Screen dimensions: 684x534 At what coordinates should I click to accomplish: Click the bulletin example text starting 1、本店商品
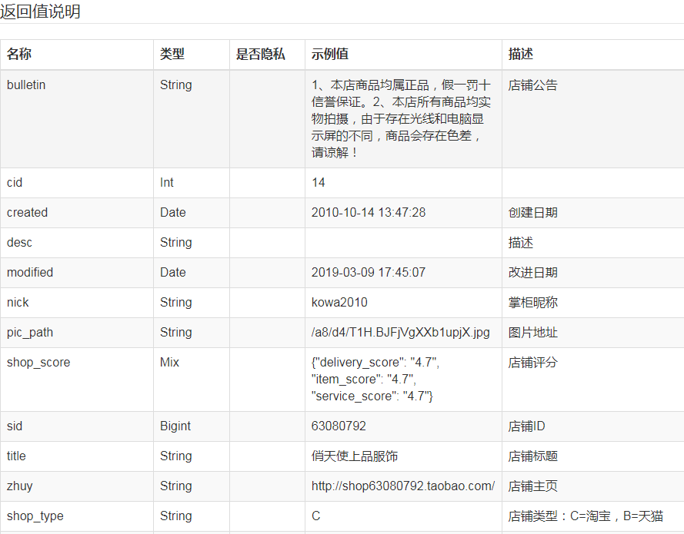point(401,119)
